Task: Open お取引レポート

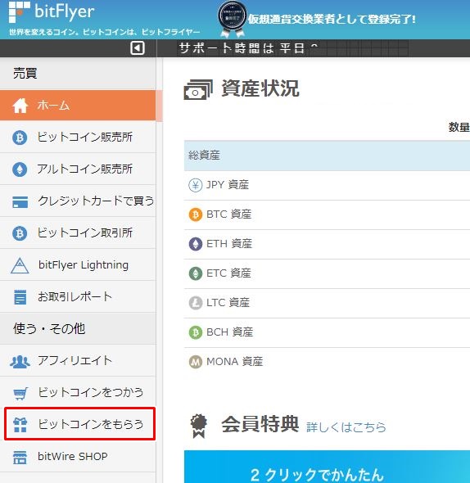Action: (78, 296)
